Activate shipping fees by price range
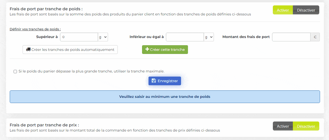Viewport: 329px width, 140px height. [283, 126]
